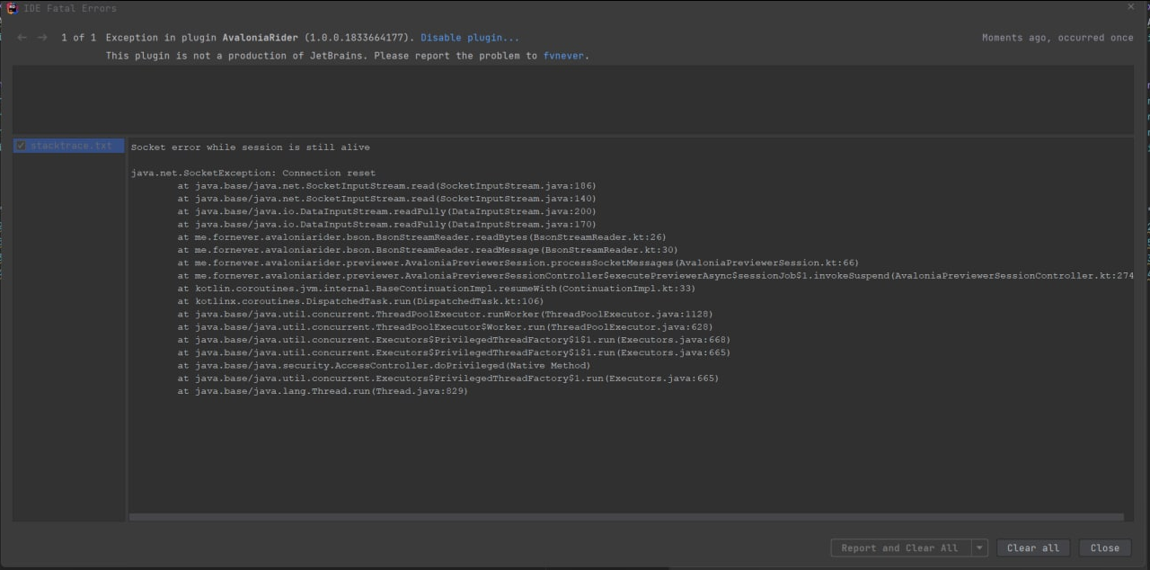Go to next error with forward arrow
Viewport: 1150px width, 570px height.
tap(41, 38)
